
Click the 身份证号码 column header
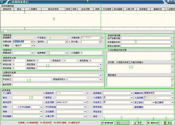point(53,9)
